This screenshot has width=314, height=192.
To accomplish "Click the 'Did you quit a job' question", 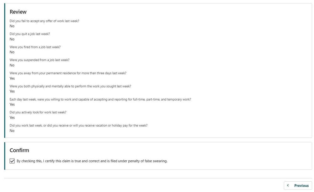I will (x=30, y=34).
